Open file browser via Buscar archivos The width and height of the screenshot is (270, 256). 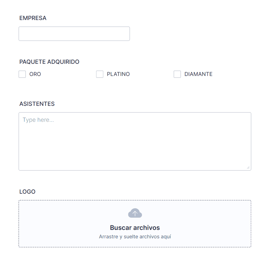point(135,228)
